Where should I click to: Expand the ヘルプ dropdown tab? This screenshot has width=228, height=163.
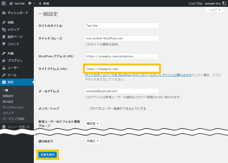[x=214, y=10]
